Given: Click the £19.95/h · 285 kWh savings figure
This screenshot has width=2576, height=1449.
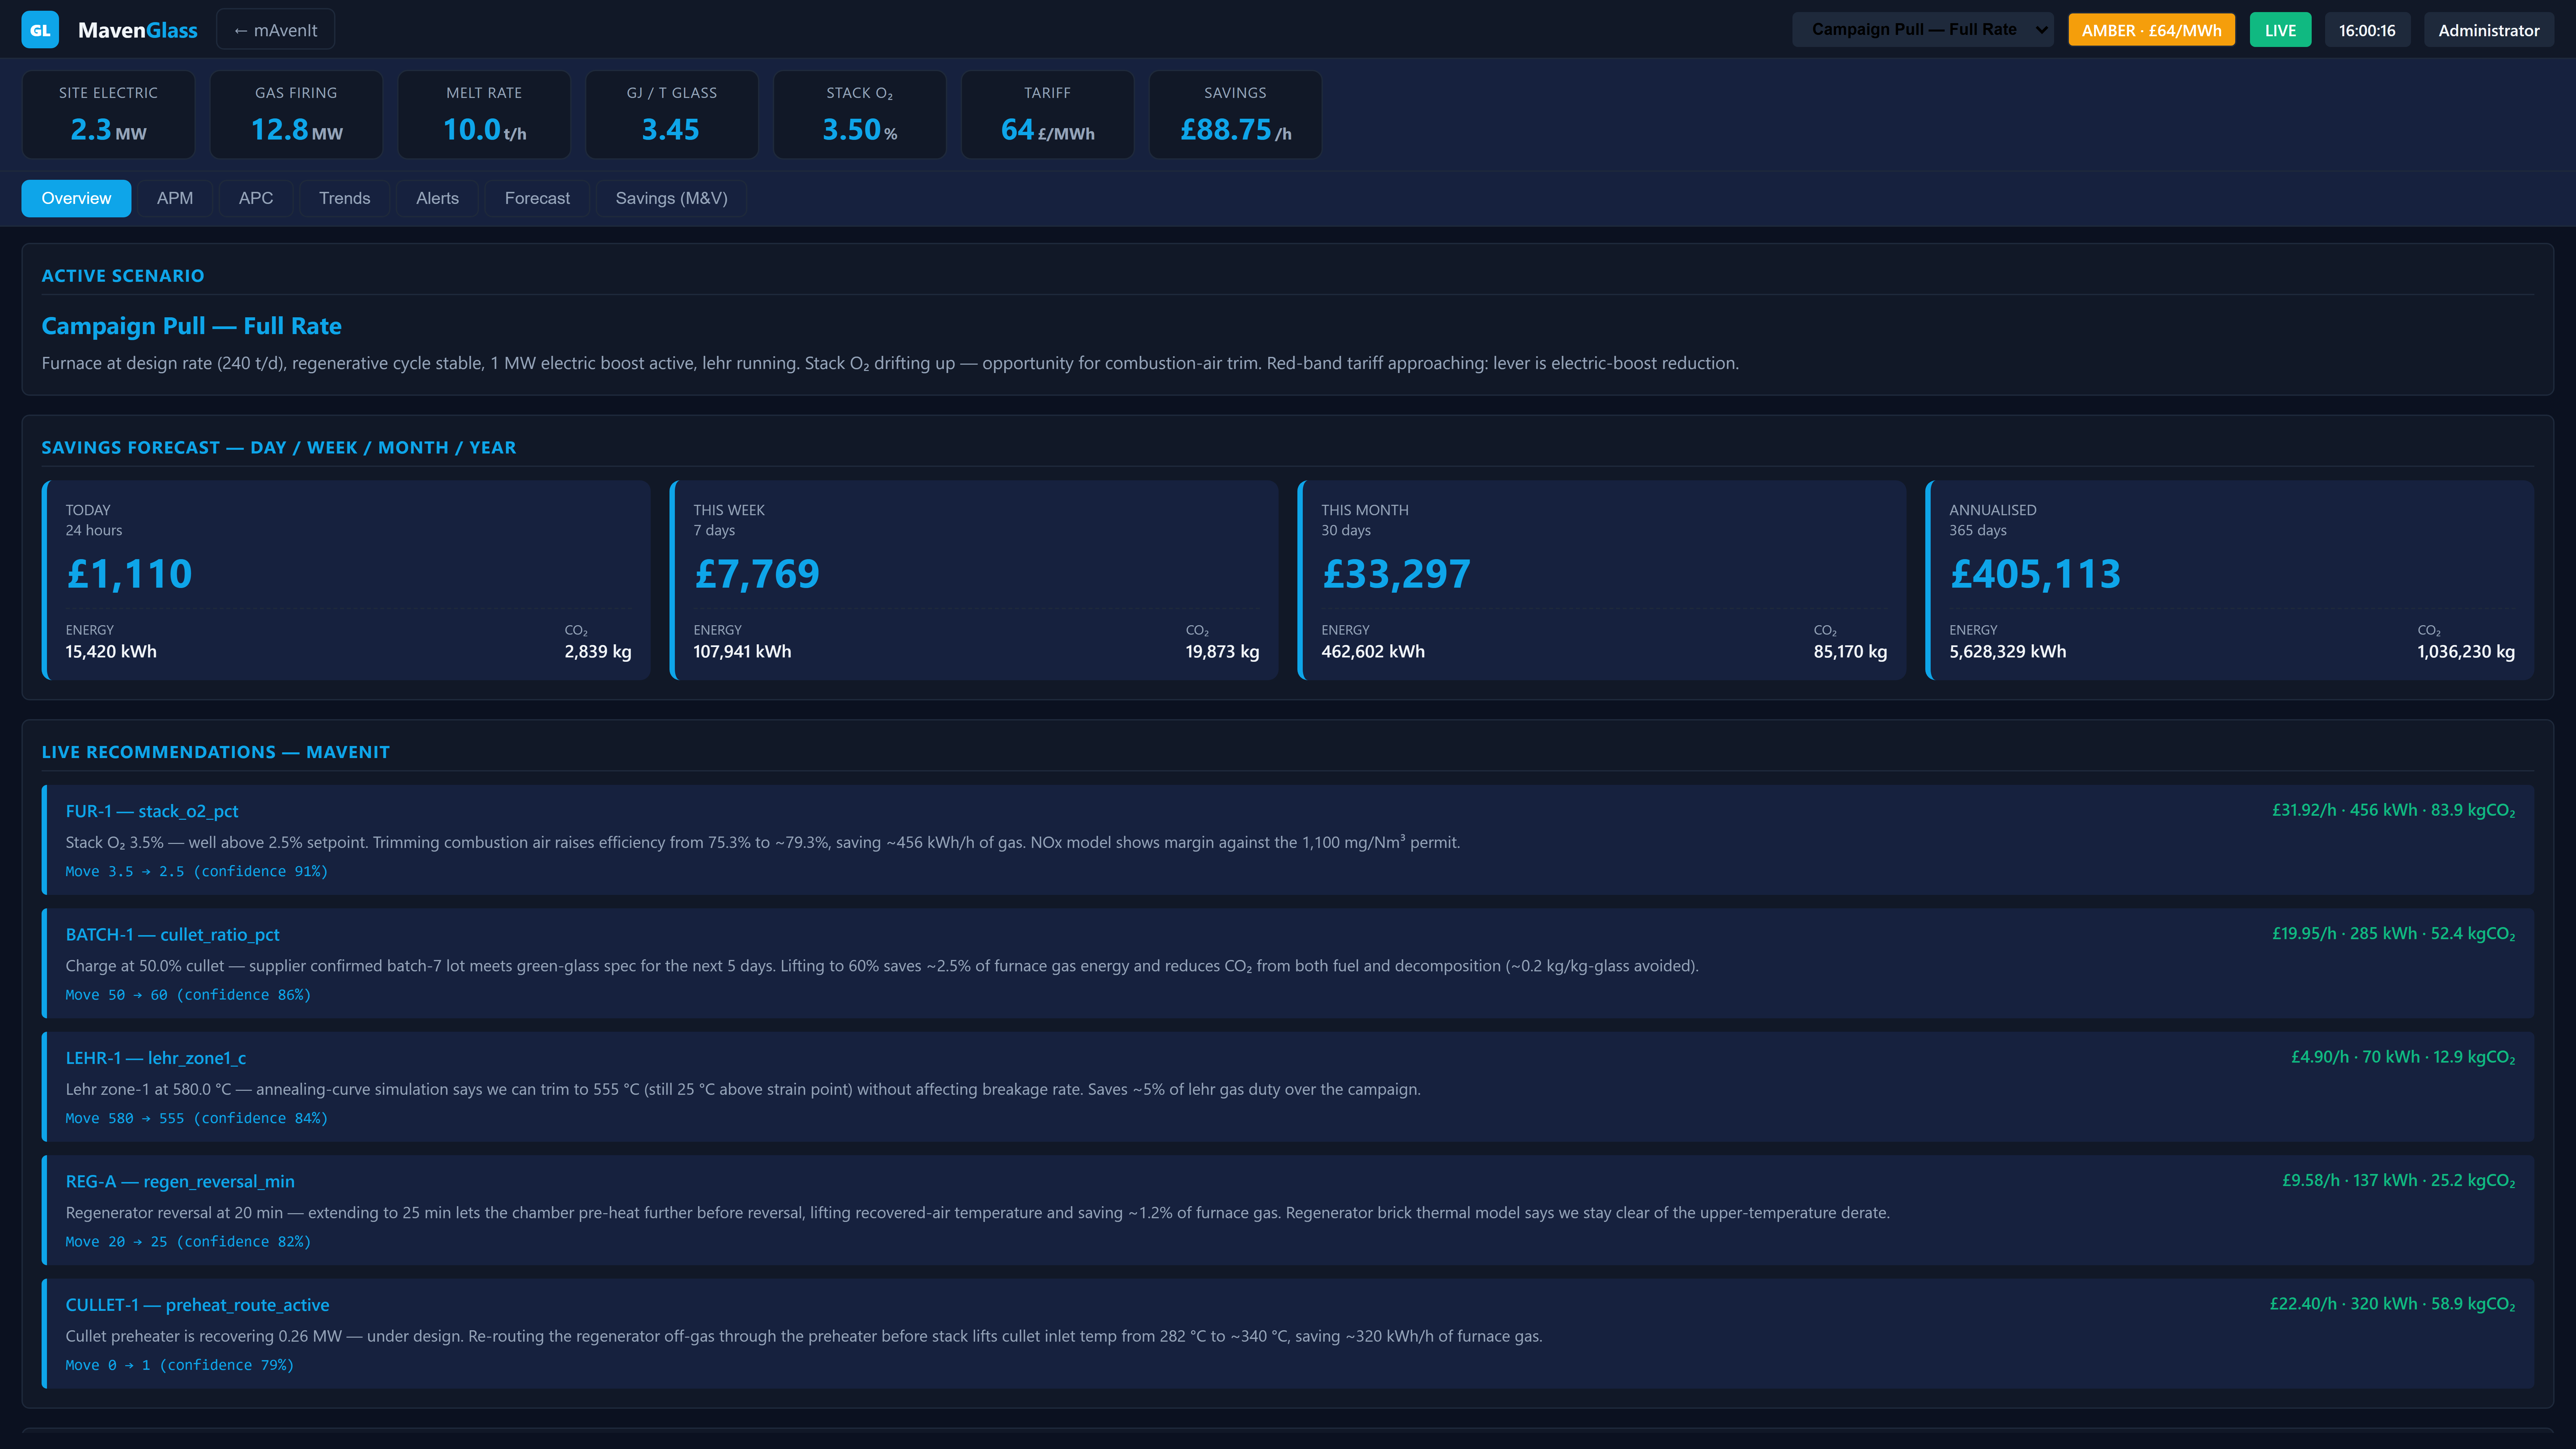Looking at the screenshot, I should [x=2393, y=934].
